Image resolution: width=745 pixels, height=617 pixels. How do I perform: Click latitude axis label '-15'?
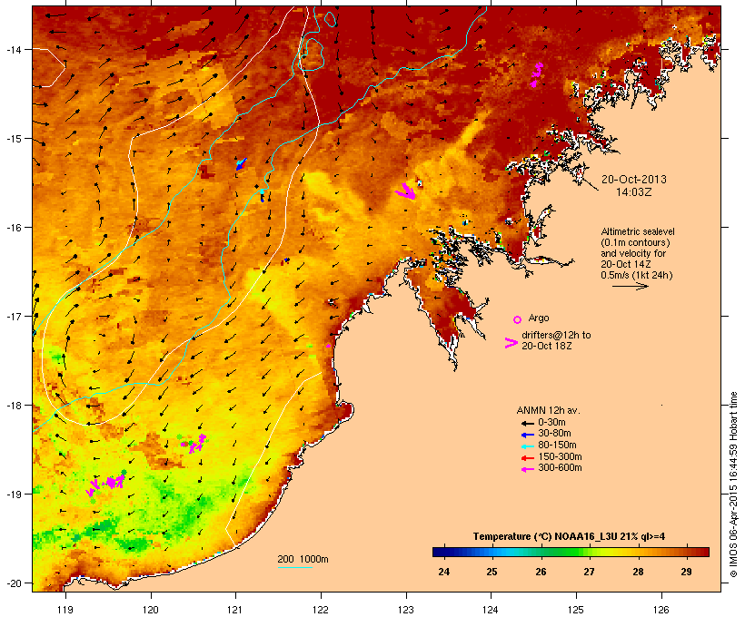pyautogui.click(x=14, y=139)
